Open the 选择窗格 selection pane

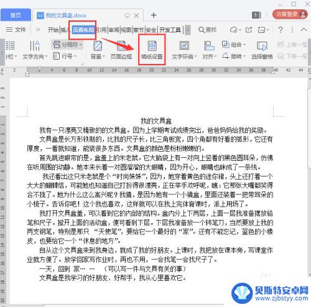pos(262,50)
